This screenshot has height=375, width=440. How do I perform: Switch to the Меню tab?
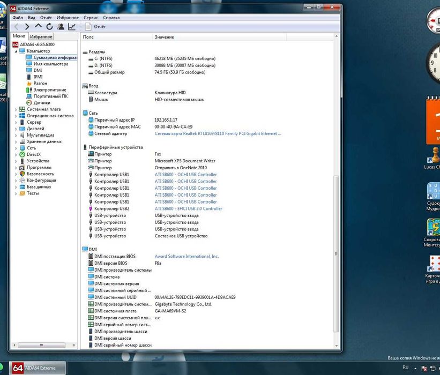19,36
